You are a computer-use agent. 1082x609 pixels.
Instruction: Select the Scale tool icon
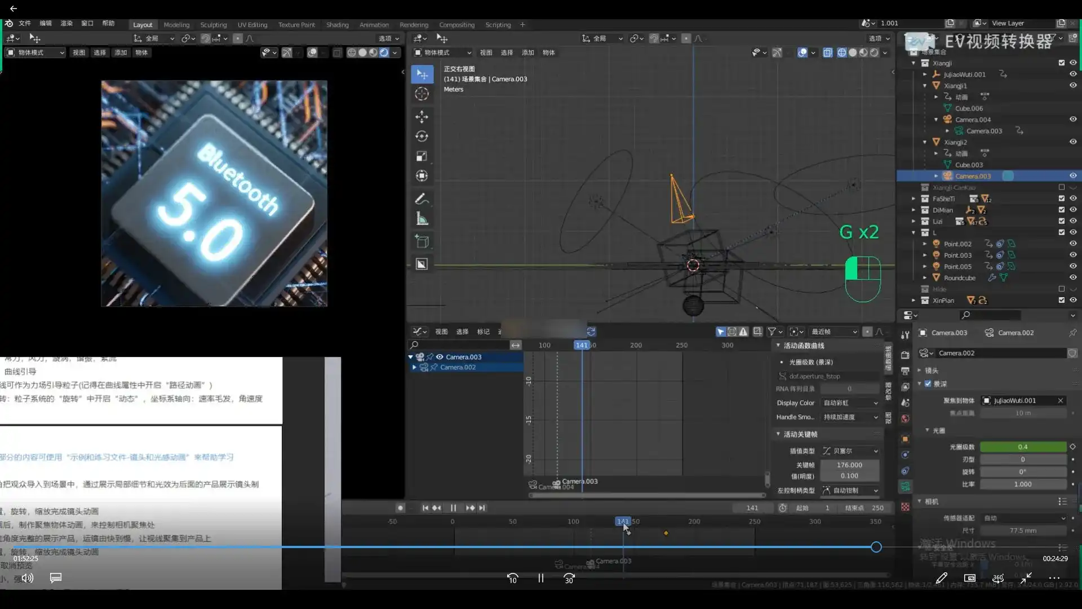point(422,156)
